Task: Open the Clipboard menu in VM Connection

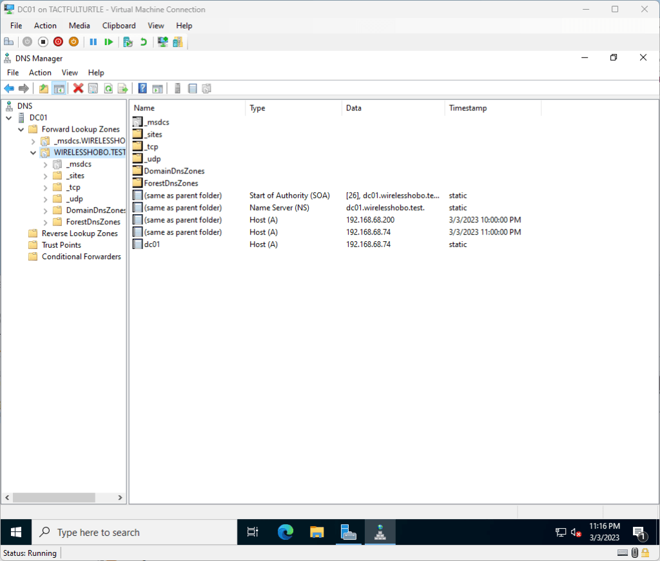Action: tap(119, 26)
